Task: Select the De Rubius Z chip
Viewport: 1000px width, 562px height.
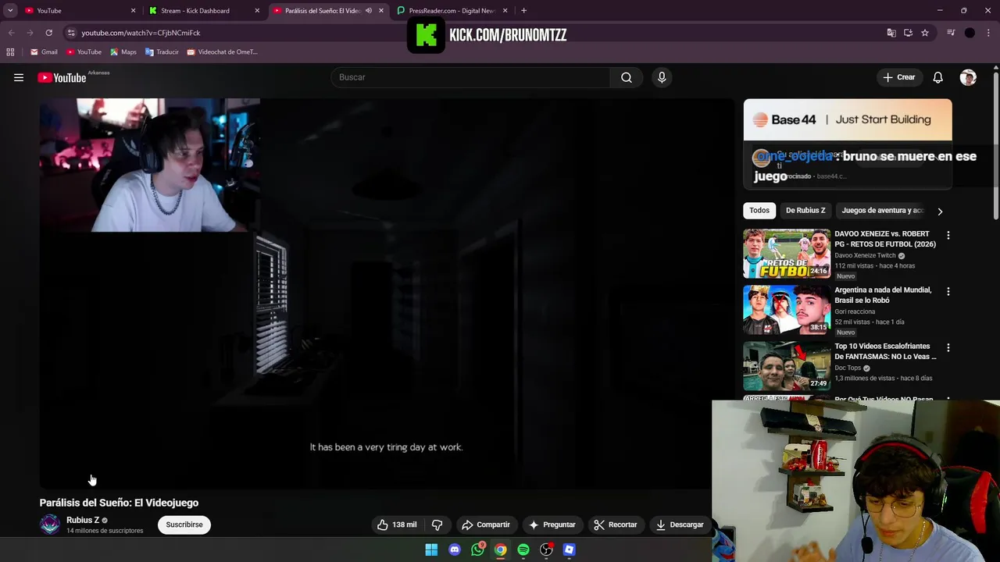Action: [x=805, y=211]
